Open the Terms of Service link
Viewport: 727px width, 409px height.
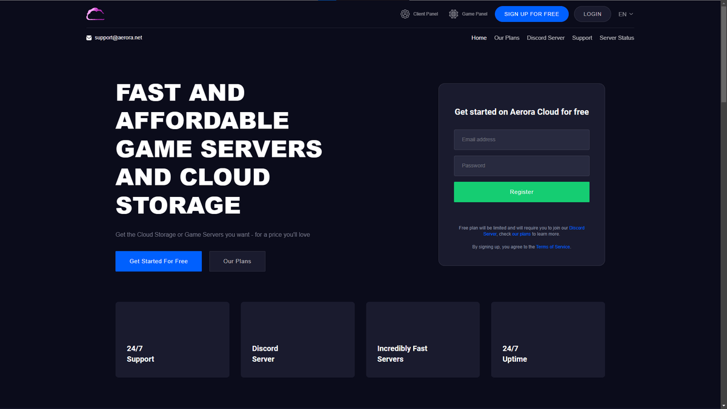(553, 247)
